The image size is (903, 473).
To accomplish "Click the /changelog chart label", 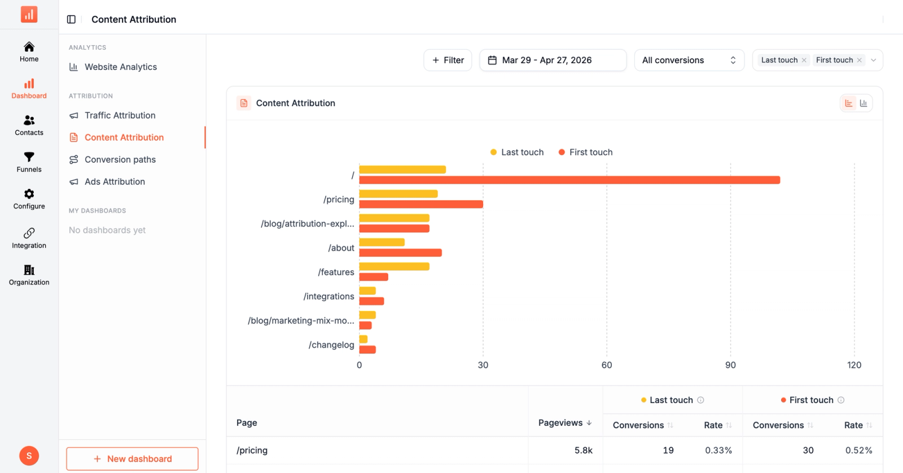I will [x=331, y=345].
